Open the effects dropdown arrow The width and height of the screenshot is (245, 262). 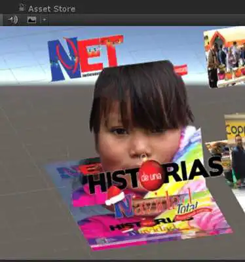(x=45, y=20)
